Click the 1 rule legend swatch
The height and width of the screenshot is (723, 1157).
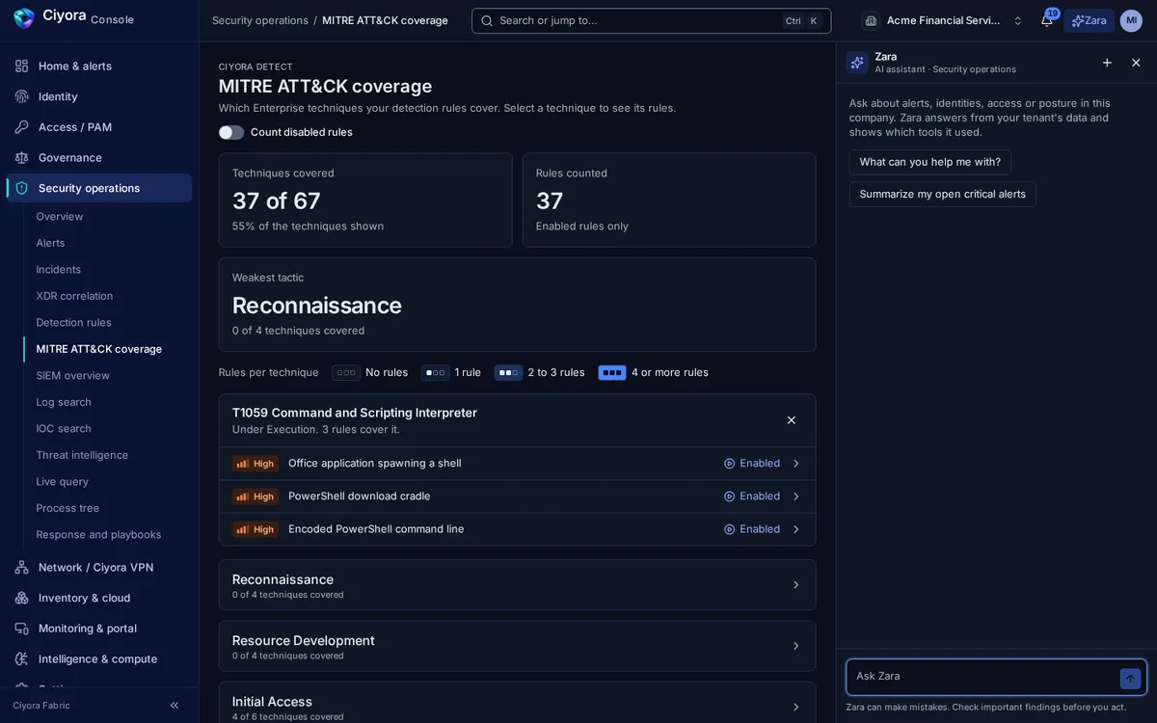coord(436,373)
